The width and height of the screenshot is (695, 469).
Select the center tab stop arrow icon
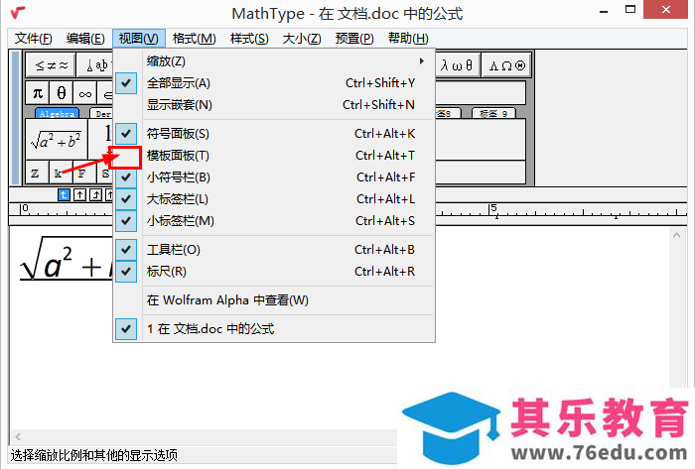pos(79,194)
